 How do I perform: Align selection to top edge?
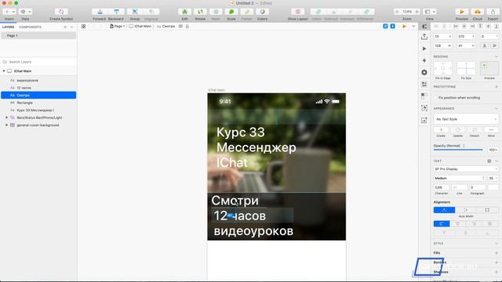coord(480,27)
